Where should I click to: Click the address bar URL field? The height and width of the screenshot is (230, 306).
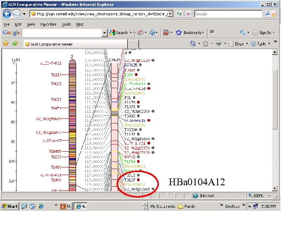click(99, 14)
